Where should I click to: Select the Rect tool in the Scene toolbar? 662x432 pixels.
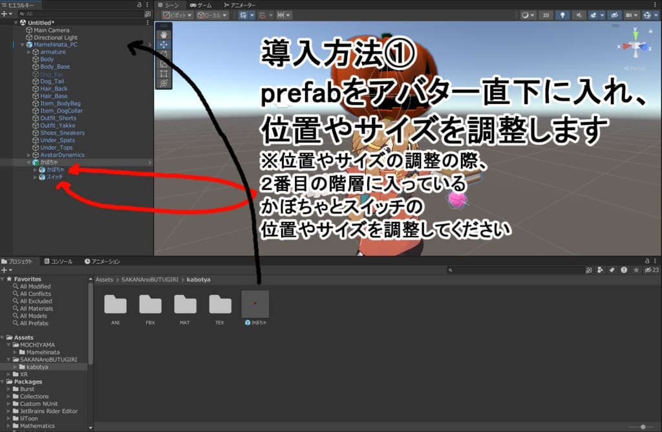pos(164,74)
